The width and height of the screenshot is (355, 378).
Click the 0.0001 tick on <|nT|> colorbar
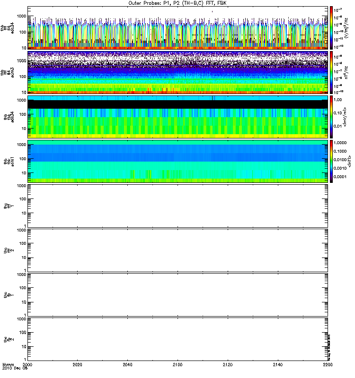340,177
